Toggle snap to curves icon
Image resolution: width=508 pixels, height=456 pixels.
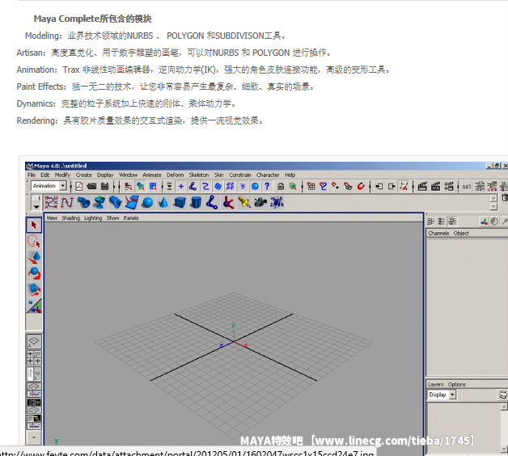pyautogui.click(x=323, y=186)
